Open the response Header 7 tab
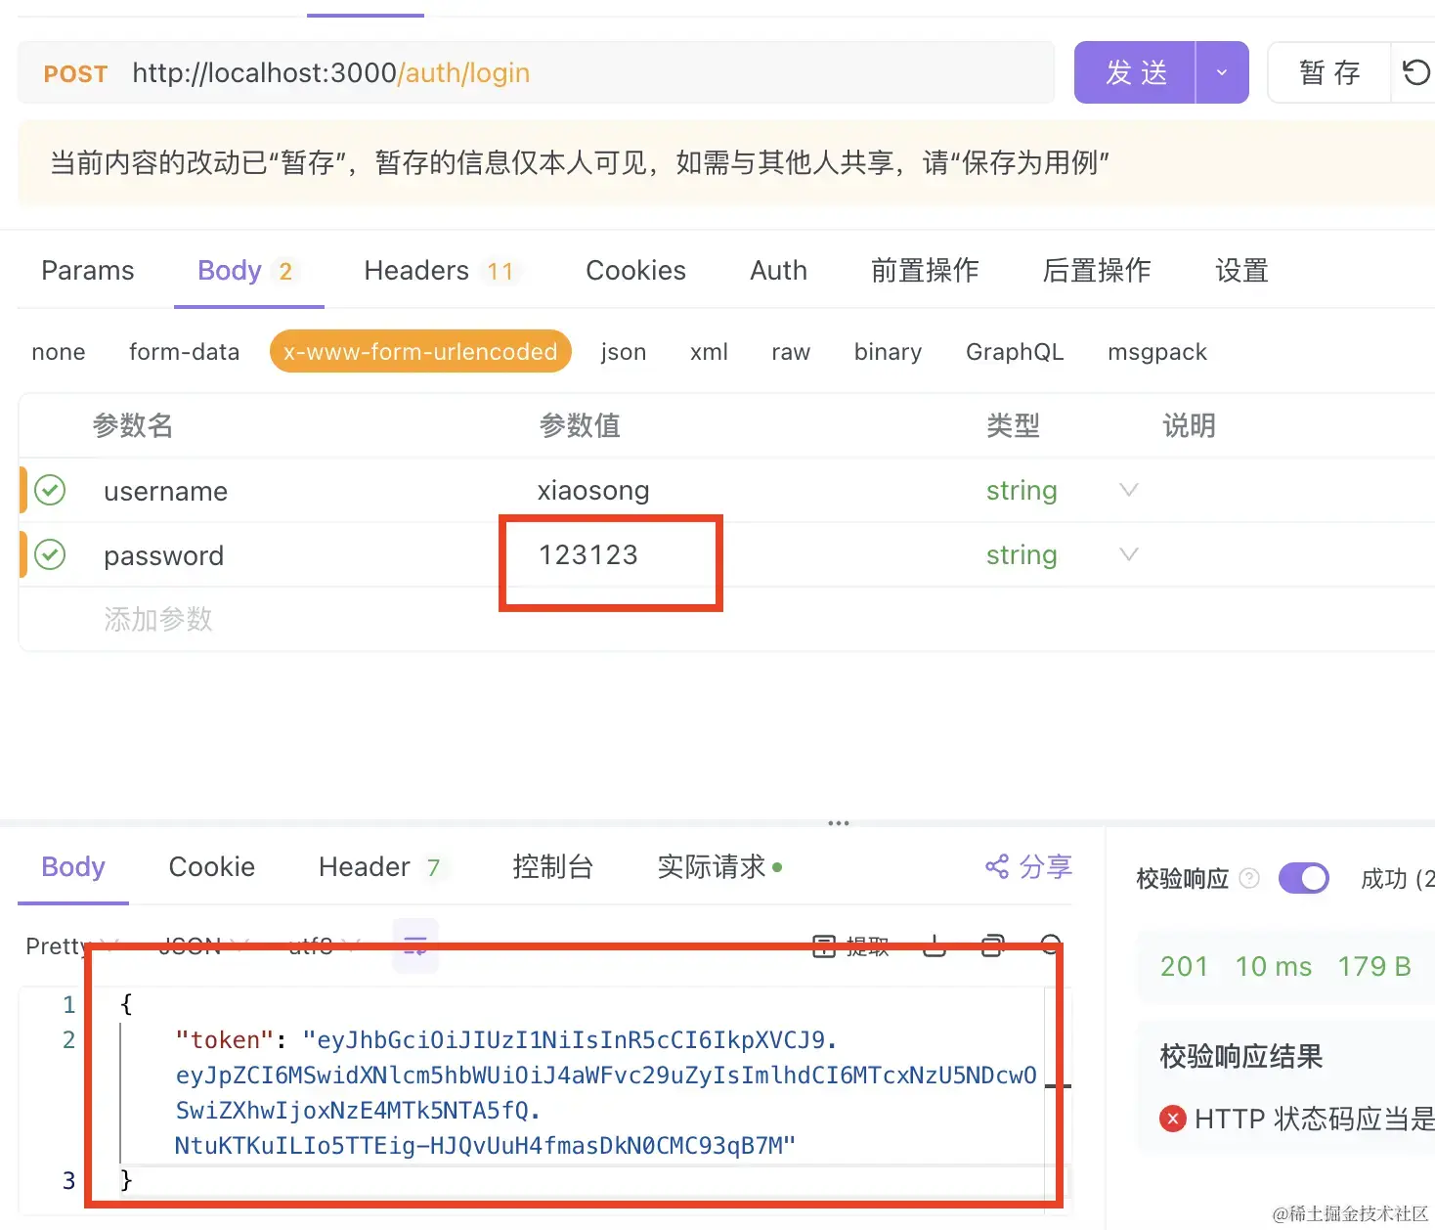Screen dimensions: 1435x1230 click(382, 867)
